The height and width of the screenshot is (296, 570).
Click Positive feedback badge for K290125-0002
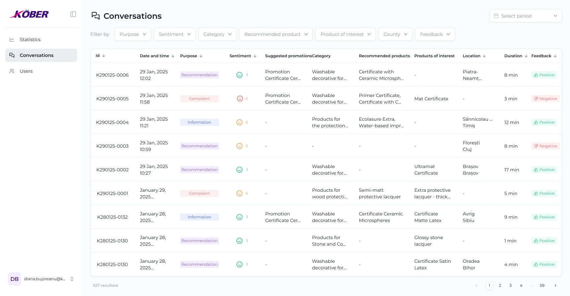(544, 170)
